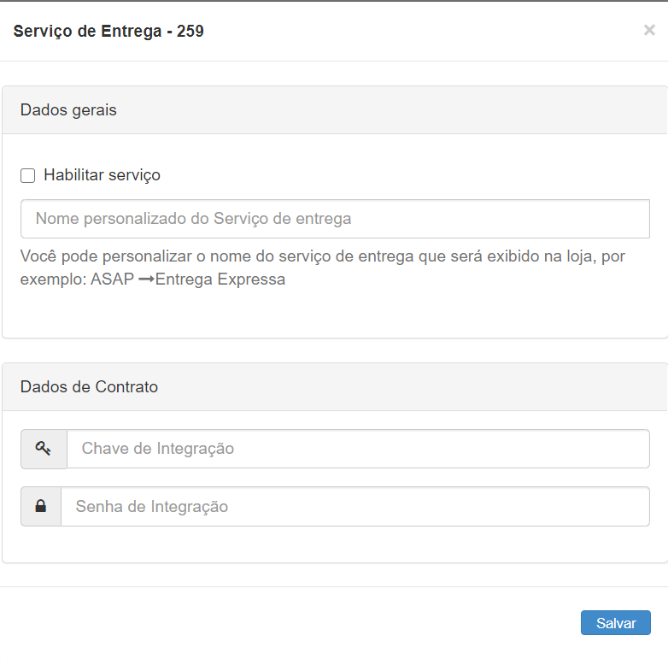The image size is (668, 659).
Task: Enable the Habilitar serviço checkbox
Action: (28, 175)
